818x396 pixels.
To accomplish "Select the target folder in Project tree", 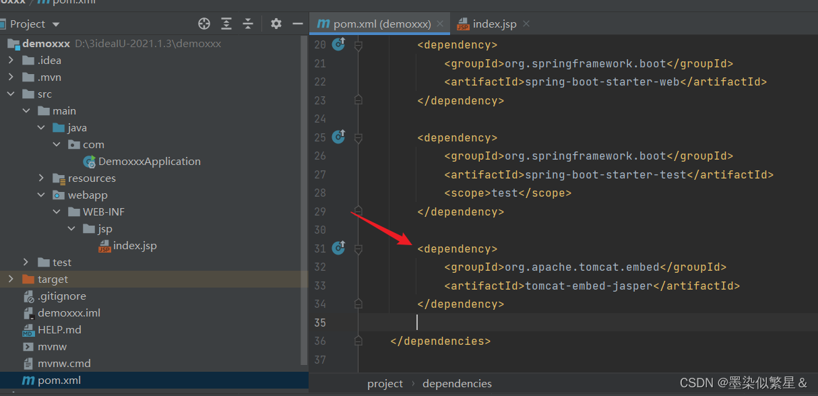I will click(53, 279).
